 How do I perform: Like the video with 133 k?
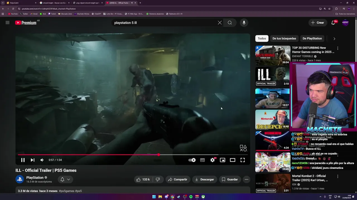tap(143, 179)
